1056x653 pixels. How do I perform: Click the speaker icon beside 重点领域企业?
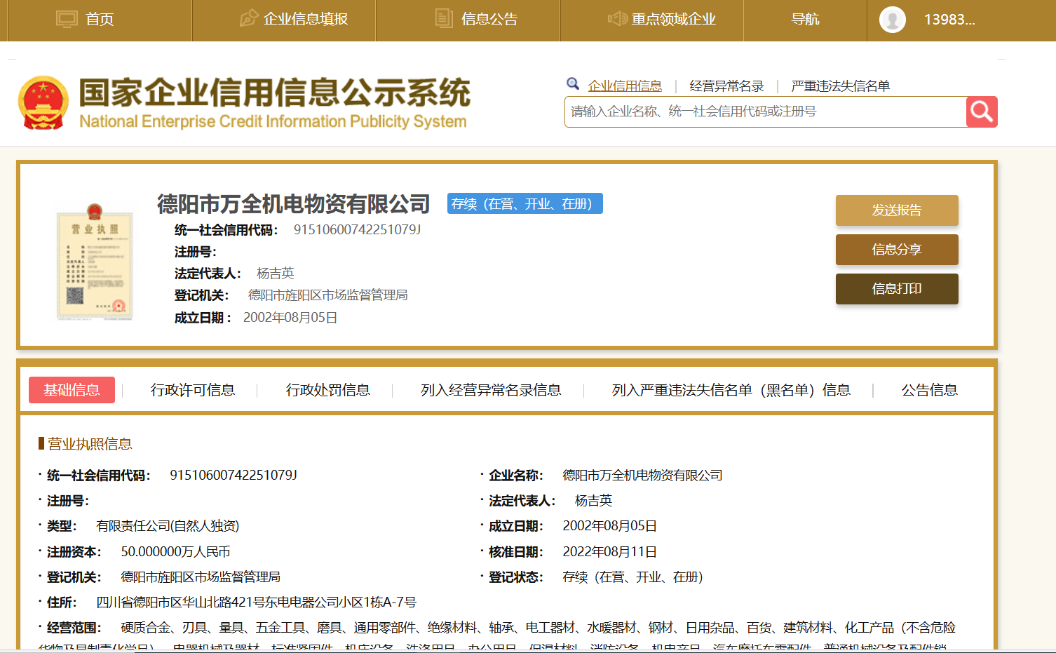(617, 19)
